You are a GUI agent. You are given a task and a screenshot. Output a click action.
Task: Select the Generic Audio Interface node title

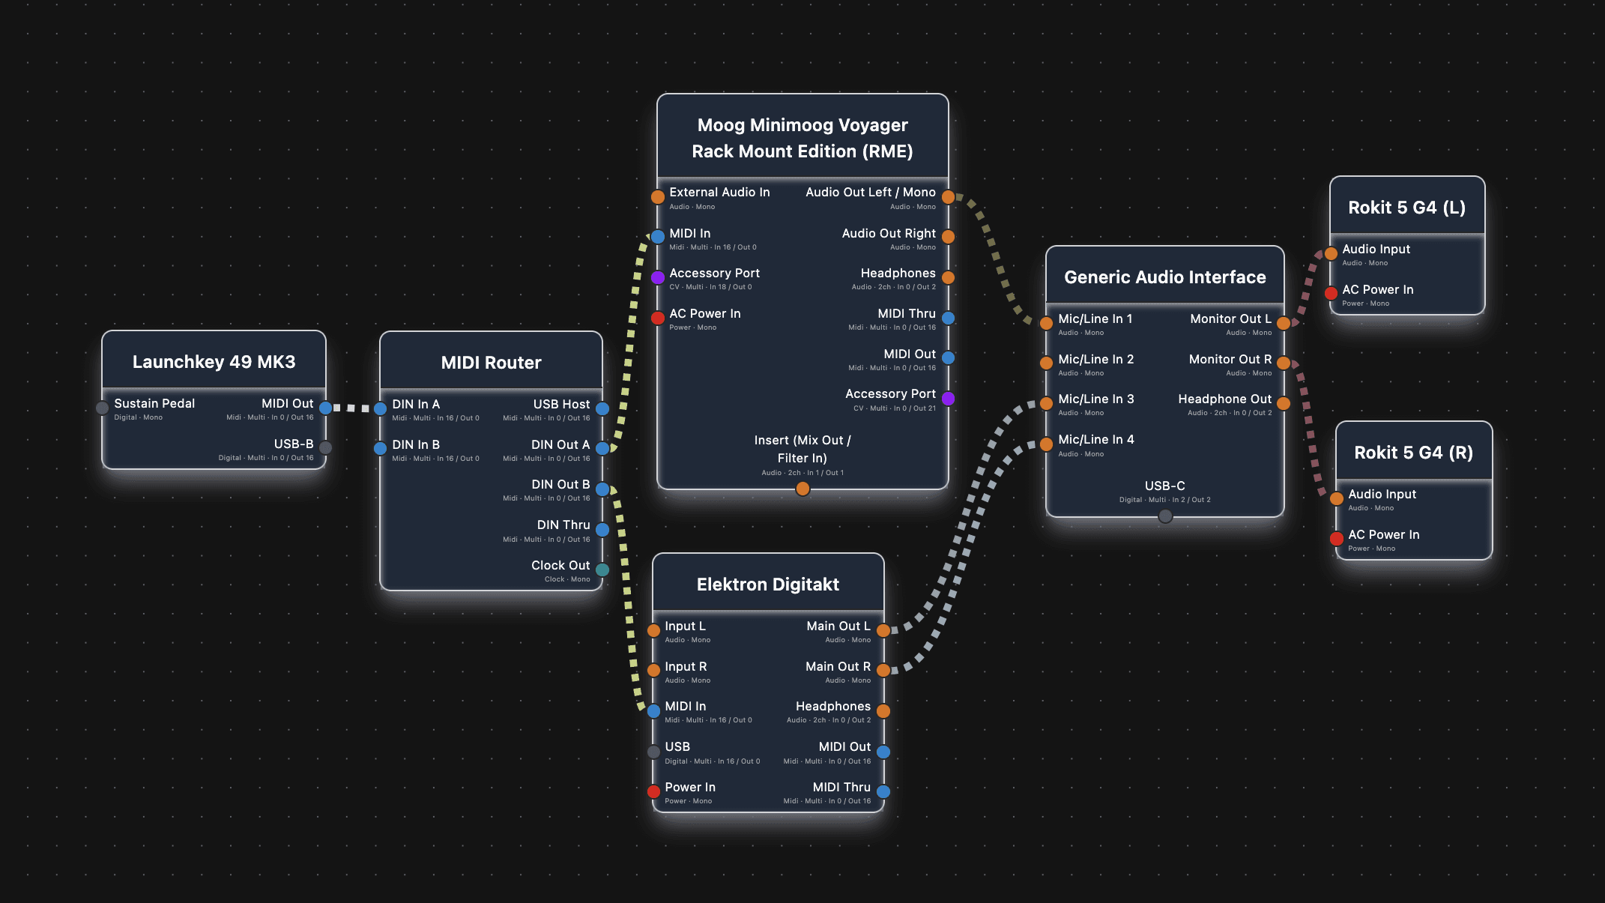(1165, 277)
